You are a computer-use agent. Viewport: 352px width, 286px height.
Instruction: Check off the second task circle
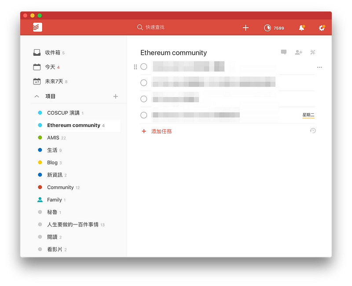point(144,83)
